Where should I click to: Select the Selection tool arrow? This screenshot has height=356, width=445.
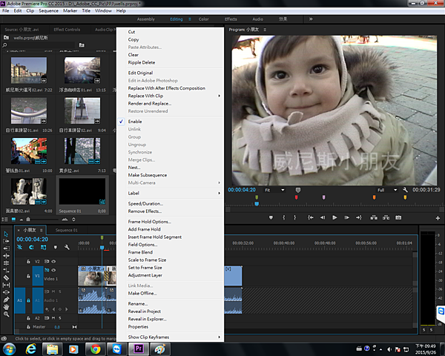point(6,234)
